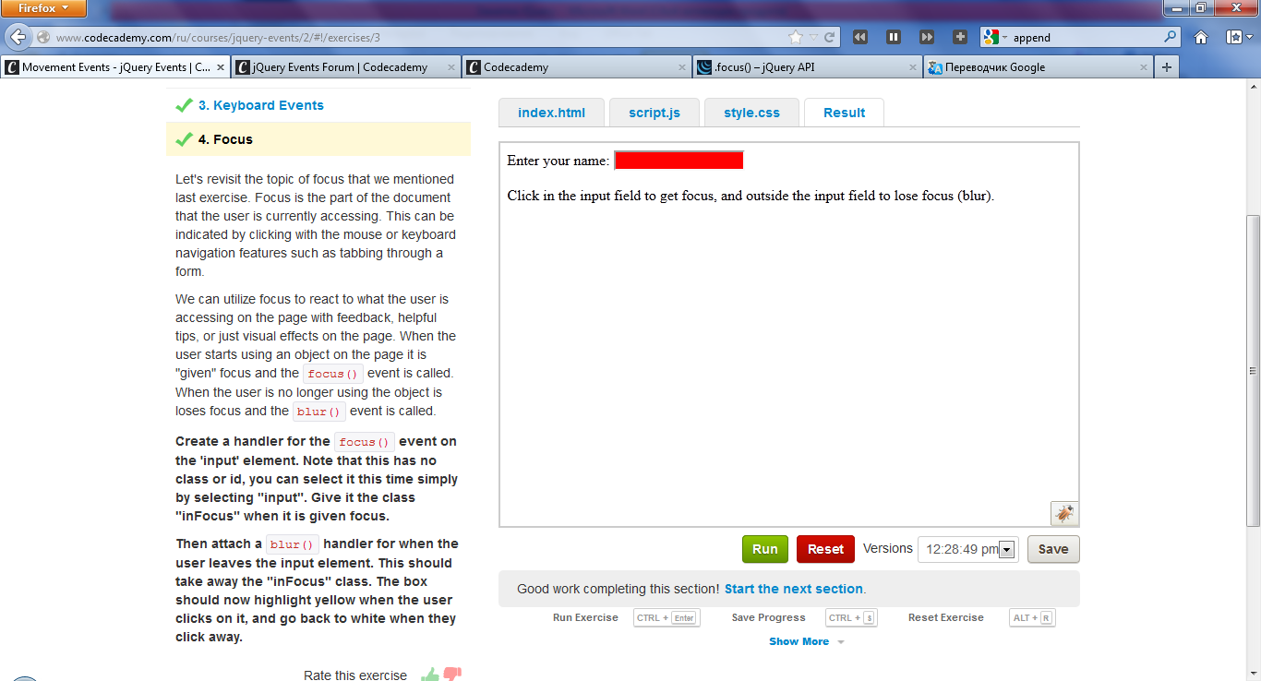Click the green checkmark beside Keyboard Events
The width and height of the screenshot is (1261, 681).
[x=184, y=105]
